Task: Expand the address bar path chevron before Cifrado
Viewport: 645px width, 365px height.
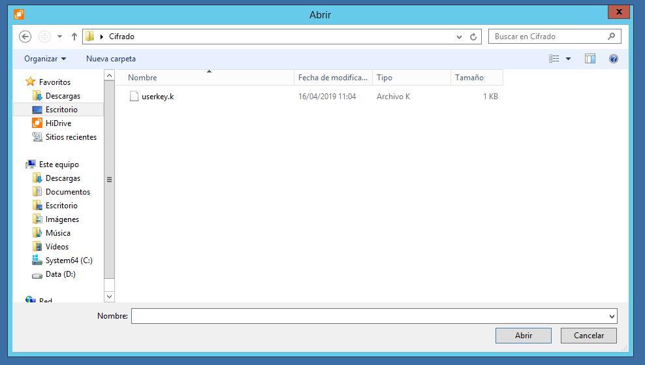Action: point(102,37)
